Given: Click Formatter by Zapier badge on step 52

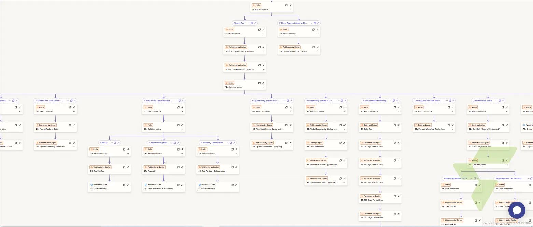Looking at the screenshot, I should coord(370,143).
